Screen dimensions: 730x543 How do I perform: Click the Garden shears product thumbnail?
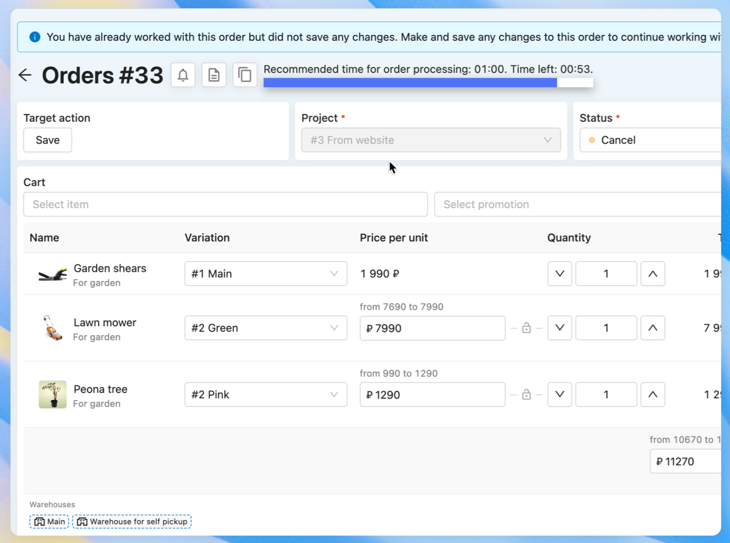[53, 274]
